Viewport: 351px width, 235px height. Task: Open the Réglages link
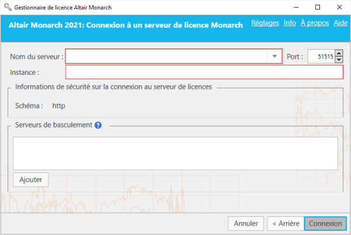(264, 23)
